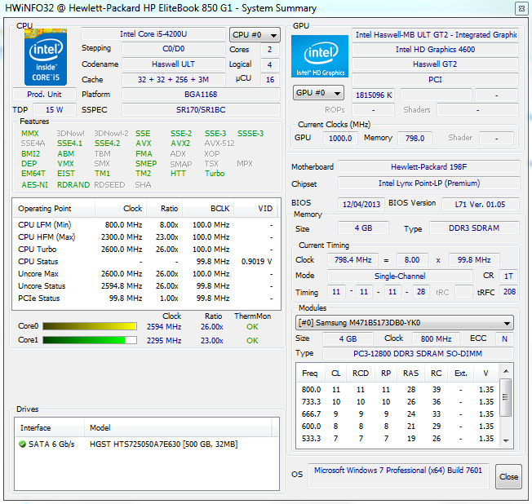The height and width of the screenshot is (504, 532).
Task: Click the Prod. Unit button
Action: pos(44,95)
